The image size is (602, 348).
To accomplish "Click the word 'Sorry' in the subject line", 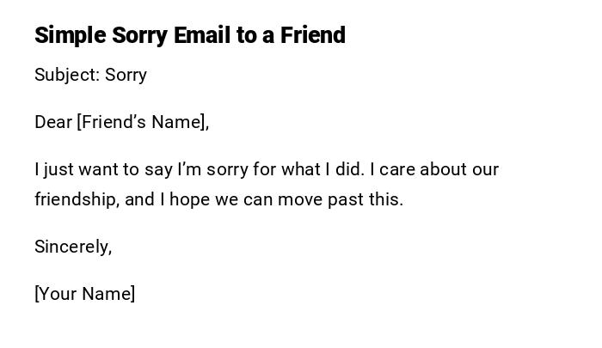I will coord(126,75).
